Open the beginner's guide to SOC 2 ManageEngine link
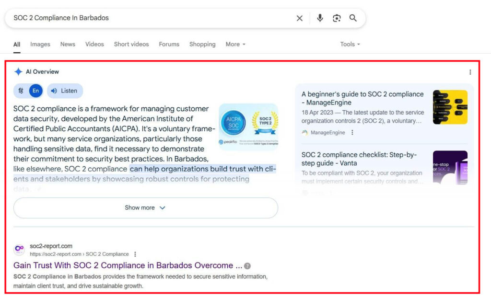 [x=362, y=98]
